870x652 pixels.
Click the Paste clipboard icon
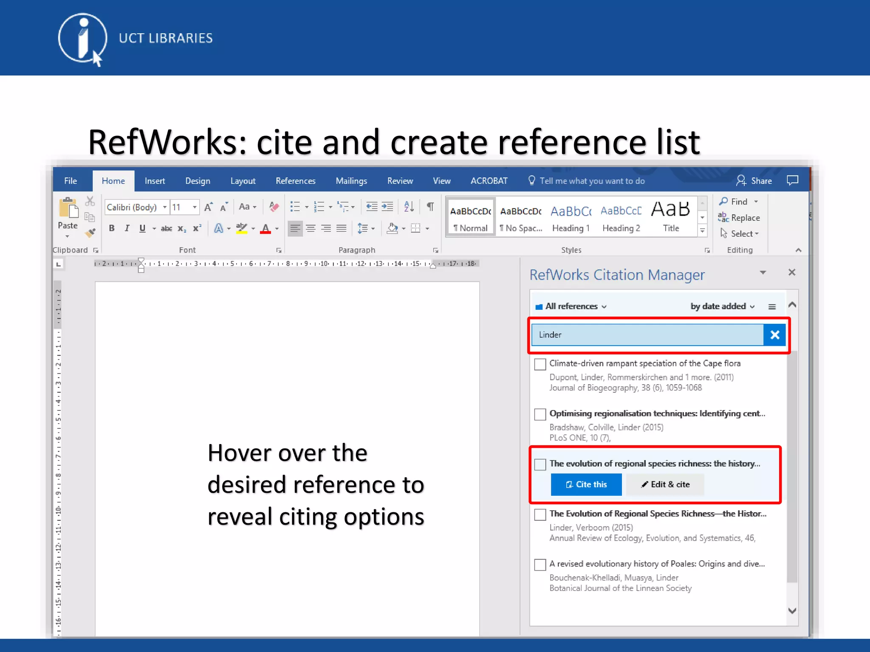tap(68, 208)
